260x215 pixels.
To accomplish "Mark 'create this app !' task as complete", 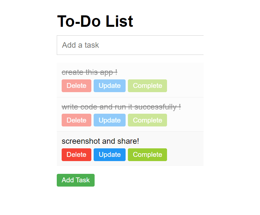I will (x=147, y=86).
